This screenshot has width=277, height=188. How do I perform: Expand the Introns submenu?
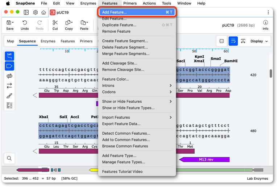137,86
